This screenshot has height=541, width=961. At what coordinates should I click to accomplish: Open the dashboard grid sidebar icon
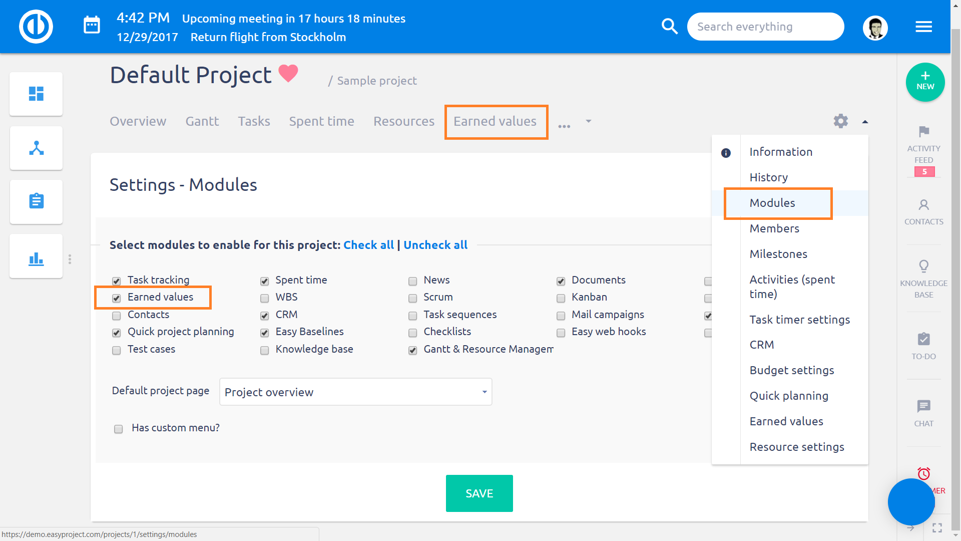(36, 94)
